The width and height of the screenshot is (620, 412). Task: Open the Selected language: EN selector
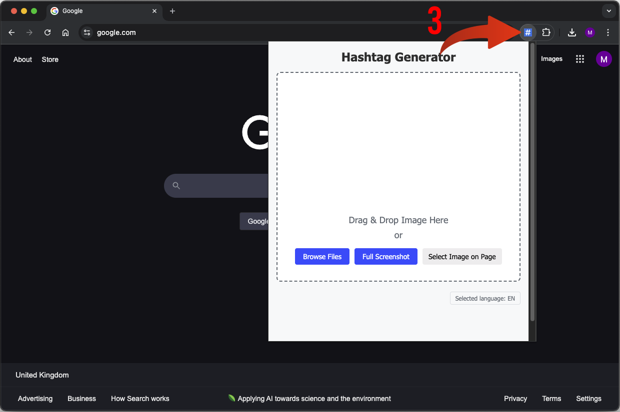click(x=485, y=298)
